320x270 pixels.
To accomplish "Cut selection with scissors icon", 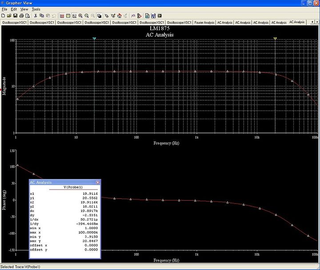I will pos(36,16).
